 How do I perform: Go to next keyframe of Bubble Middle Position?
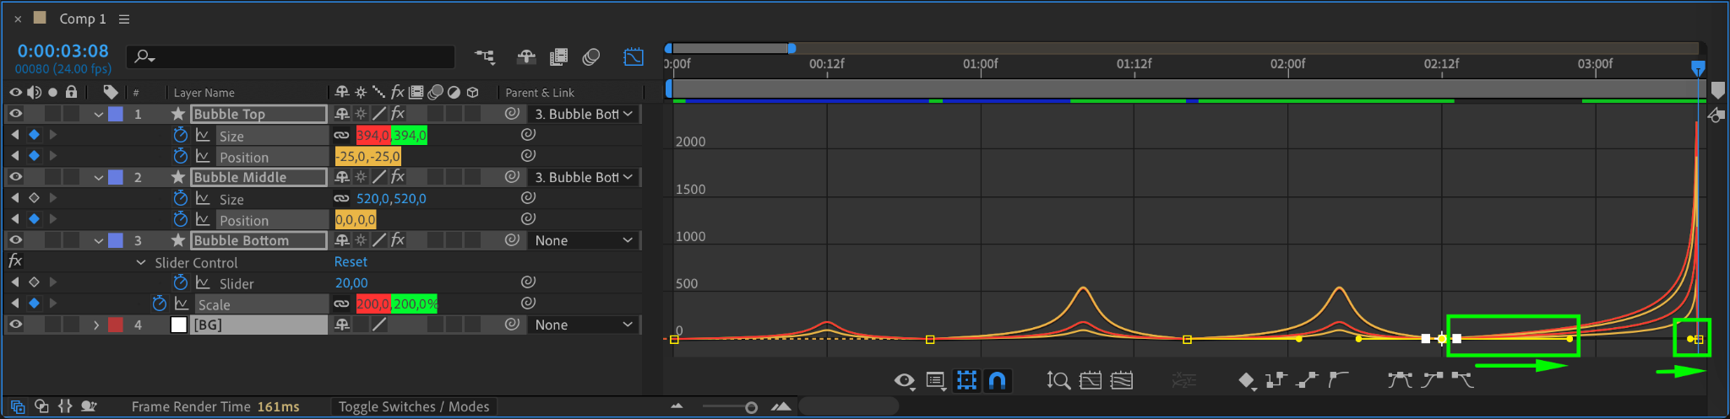coord(53,219)
